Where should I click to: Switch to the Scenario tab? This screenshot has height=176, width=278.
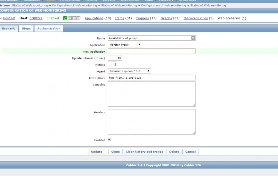[9, 29]
